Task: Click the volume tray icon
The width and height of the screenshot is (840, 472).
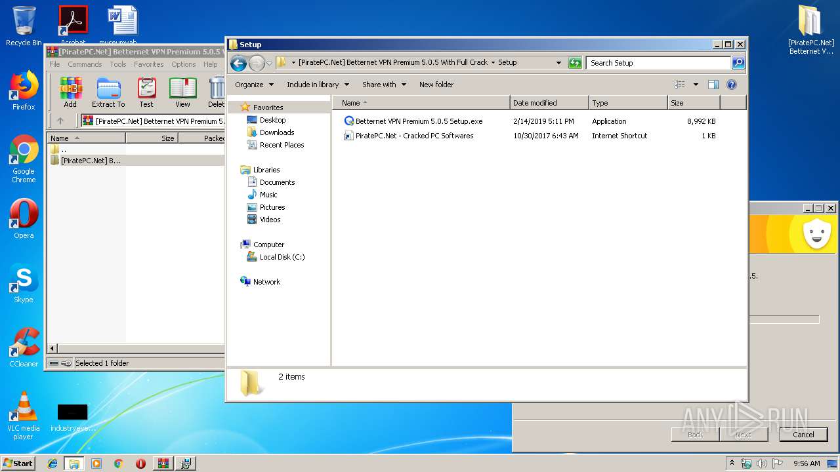Action: [762, 463]
